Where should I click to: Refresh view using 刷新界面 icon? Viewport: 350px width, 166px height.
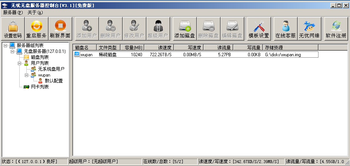tap(60, 29)
